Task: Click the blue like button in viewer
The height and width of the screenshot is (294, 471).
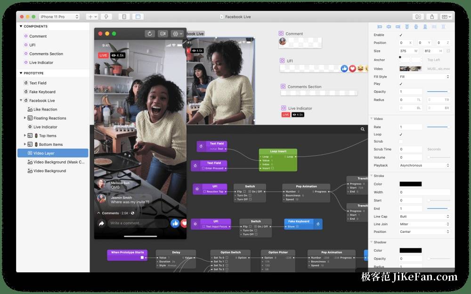Action: [175, 223]
